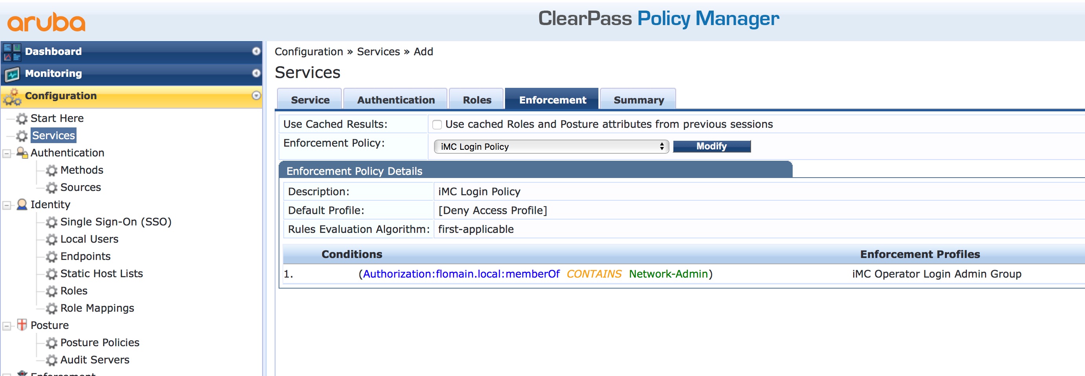Open the Audit Servers item
Viewport: 1085px width, 376px height.
tap(95, 360)
